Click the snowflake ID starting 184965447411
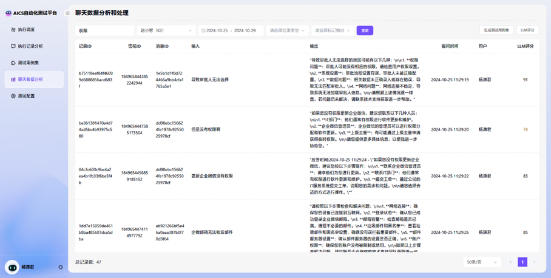 [x=135, y=232]
